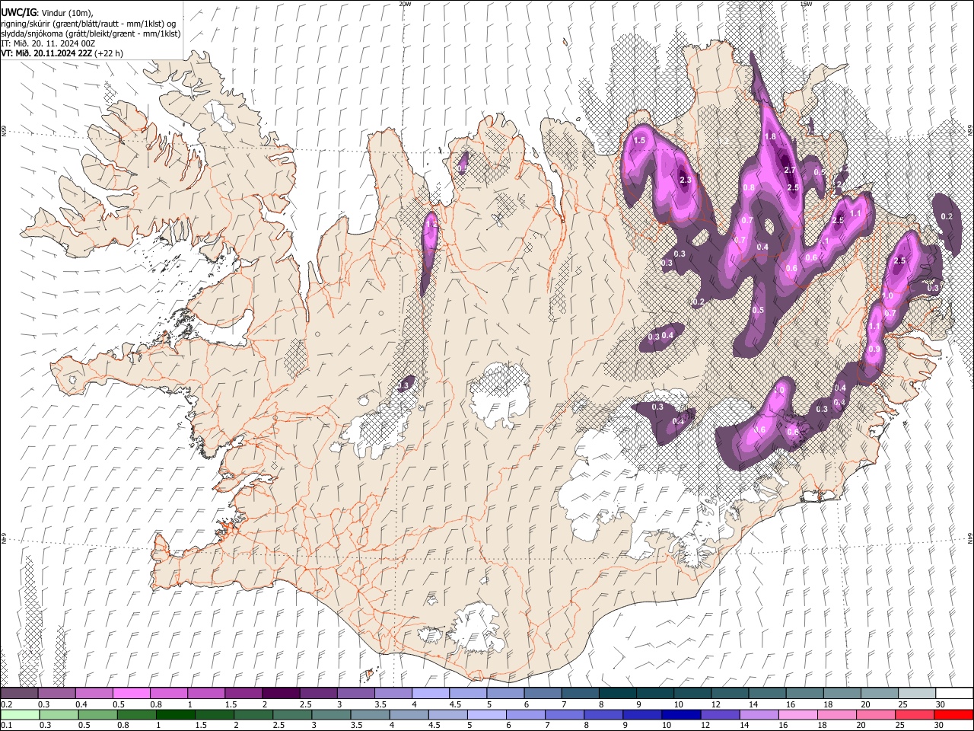974x731 pixels.
Task: Click the 0.8 snowfall value on the map
Action: [749, 188]
